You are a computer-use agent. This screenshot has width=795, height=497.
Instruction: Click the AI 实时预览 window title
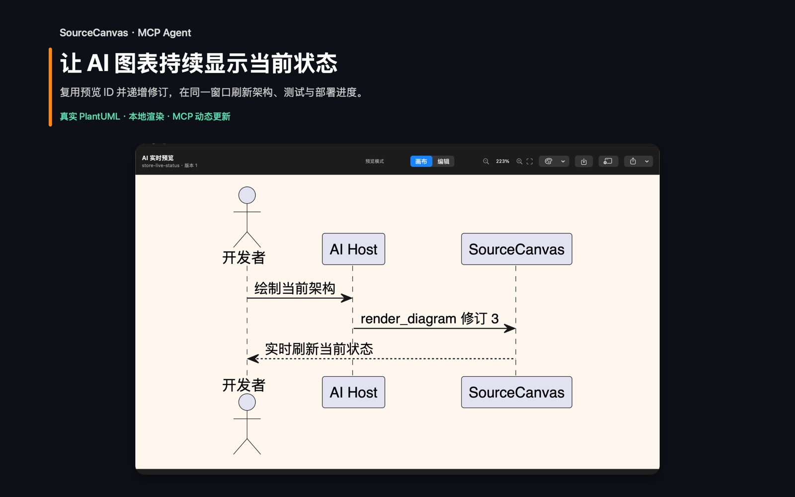tap(158, 158)
